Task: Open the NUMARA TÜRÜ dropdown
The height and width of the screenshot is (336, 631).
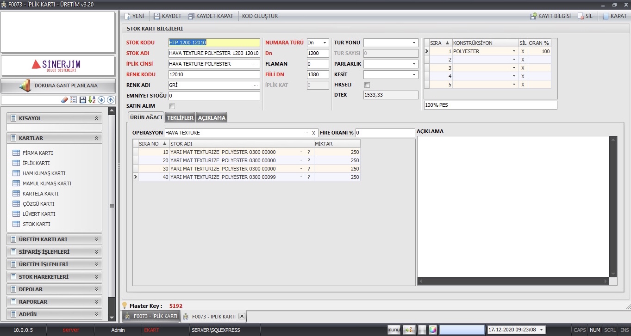Action: click(325, 43)
